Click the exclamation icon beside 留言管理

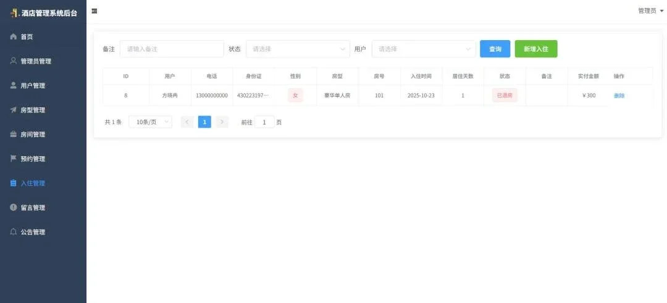click(x=13, y=207)
